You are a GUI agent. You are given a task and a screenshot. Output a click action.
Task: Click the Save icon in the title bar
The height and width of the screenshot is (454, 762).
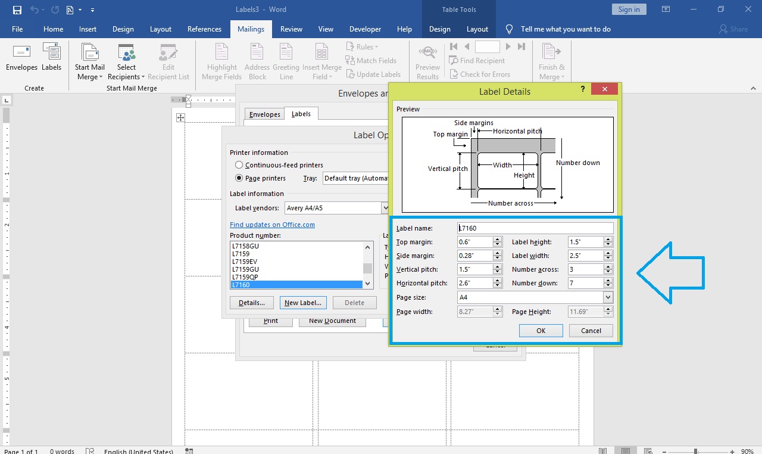[x=17, y=10]
